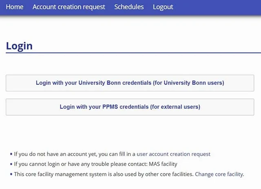Open the Schedules menu item

coord(129,7)
